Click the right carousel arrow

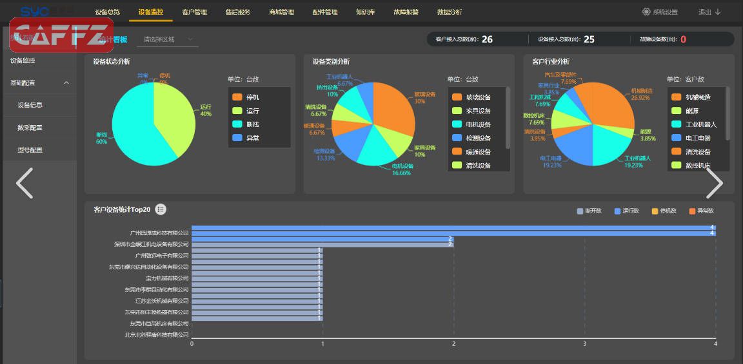[715, 183]
